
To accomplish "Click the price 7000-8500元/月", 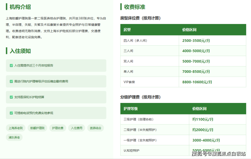I will coord(196,72).
